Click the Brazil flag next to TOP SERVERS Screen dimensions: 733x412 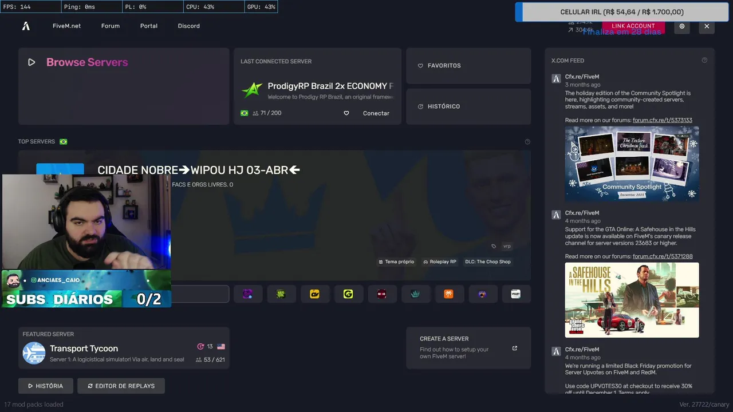[x=64, y=141]
